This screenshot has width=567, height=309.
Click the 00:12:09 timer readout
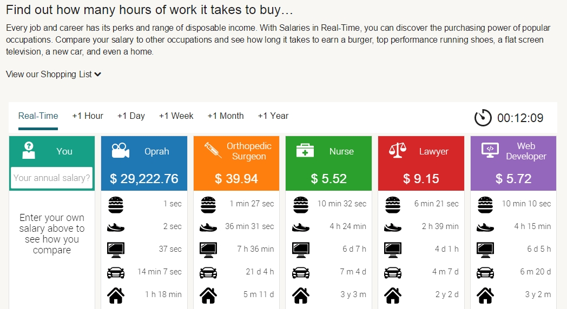click(x=520, y=118)
